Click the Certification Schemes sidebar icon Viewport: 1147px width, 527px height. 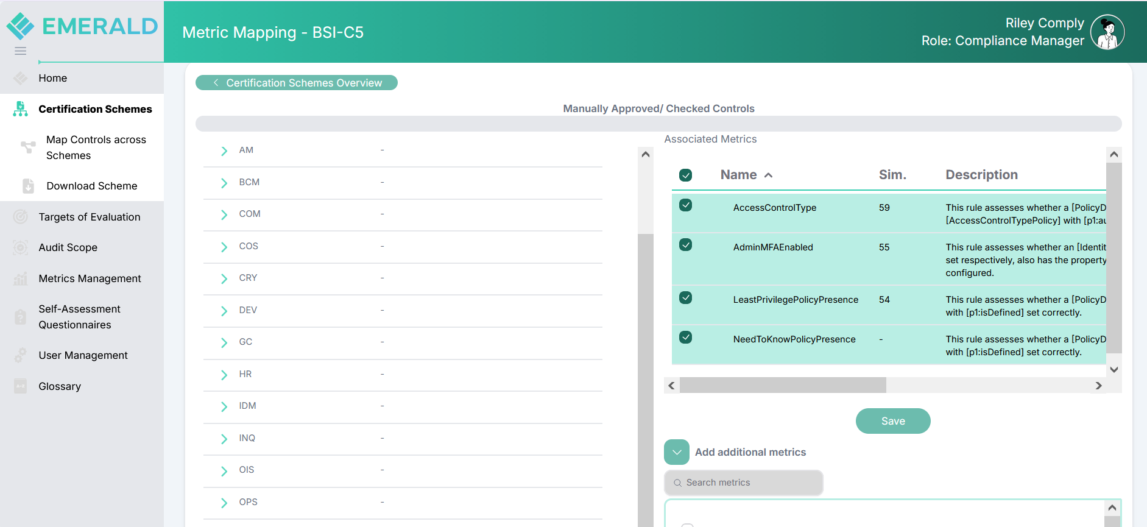tap(21, 109)
